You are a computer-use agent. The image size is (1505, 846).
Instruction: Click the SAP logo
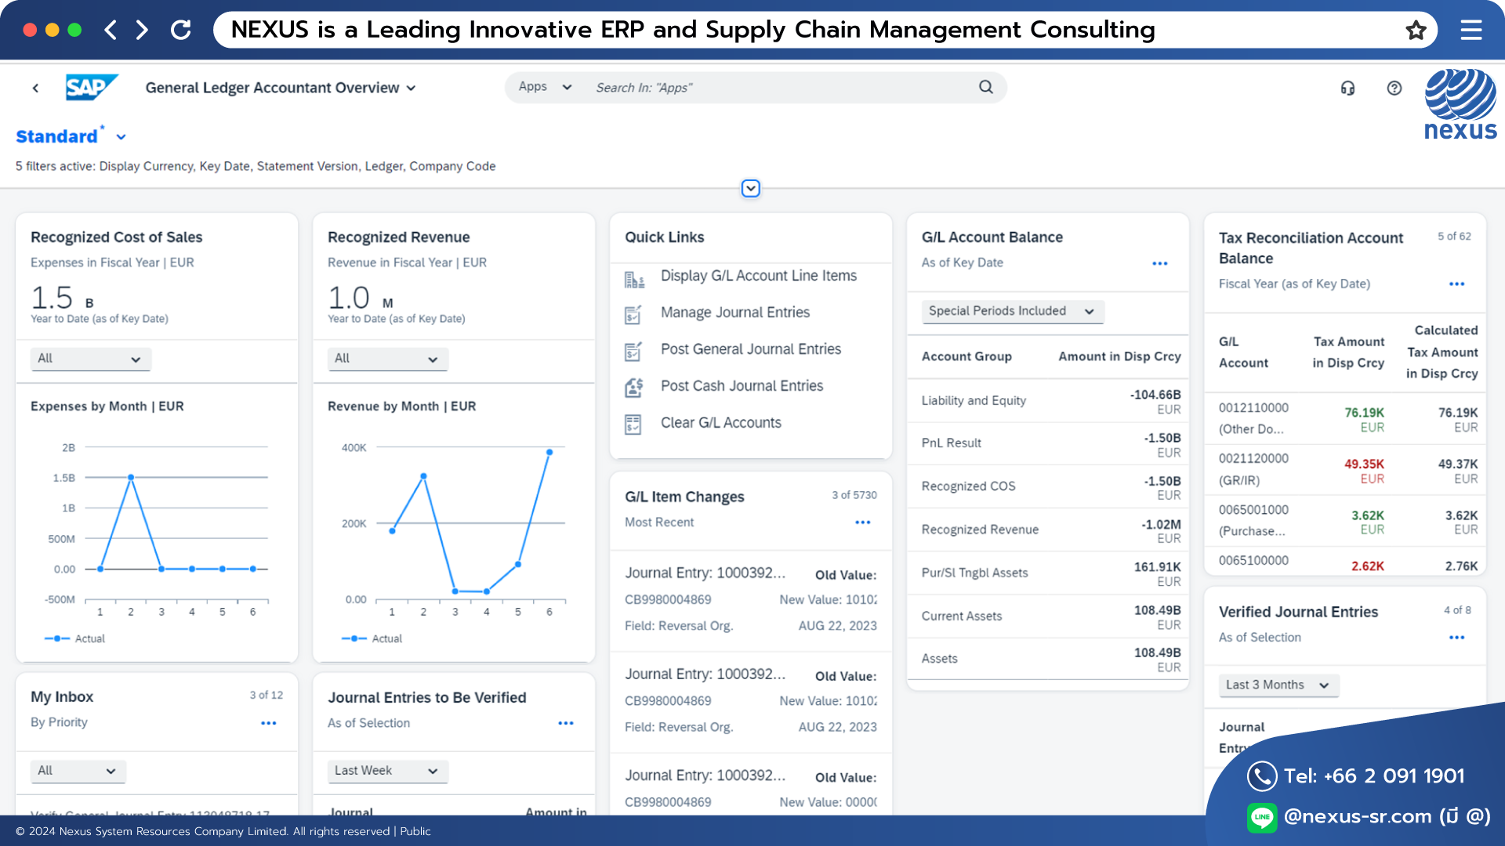tap(92, 87)
